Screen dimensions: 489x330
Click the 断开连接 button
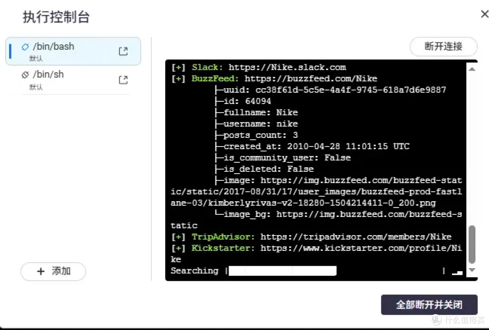(x=443, y=47)
